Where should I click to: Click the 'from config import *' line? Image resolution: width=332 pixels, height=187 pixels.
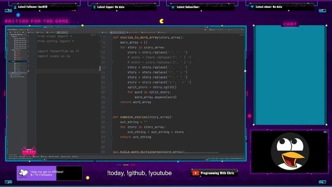[x=56, y=41]
